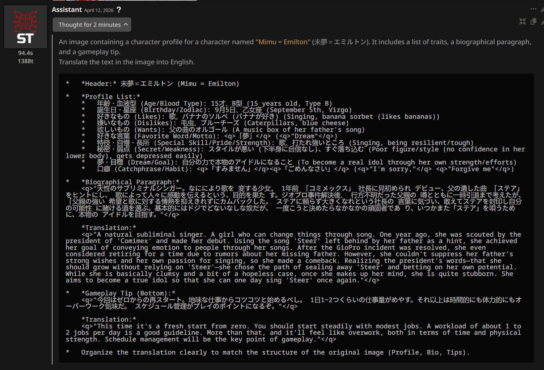Screen dimensions: 544x370
Task: Collapse the 'Thought for 2 minutes' reasoning block
Action: click(92, 25)
